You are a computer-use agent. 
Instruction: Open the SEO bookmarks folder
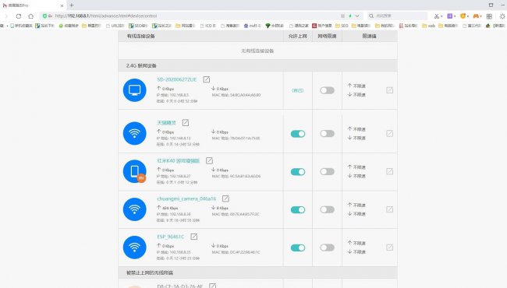coord(342,26)
